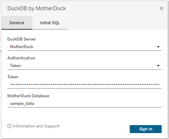
Task: Click the Authentication field label
Action: 21,58
